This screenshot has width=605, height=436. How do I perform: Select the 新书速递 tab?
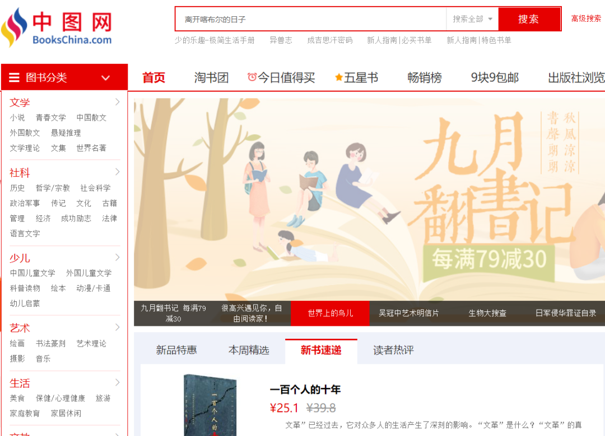point(321,350)
